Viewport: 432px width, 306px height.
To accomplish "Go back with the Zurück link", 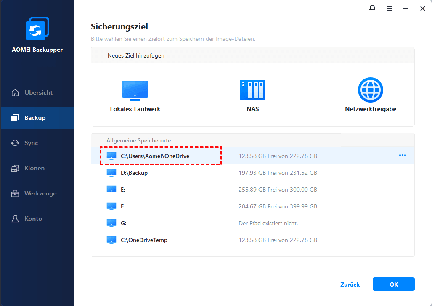I will [x=350, y=285].
